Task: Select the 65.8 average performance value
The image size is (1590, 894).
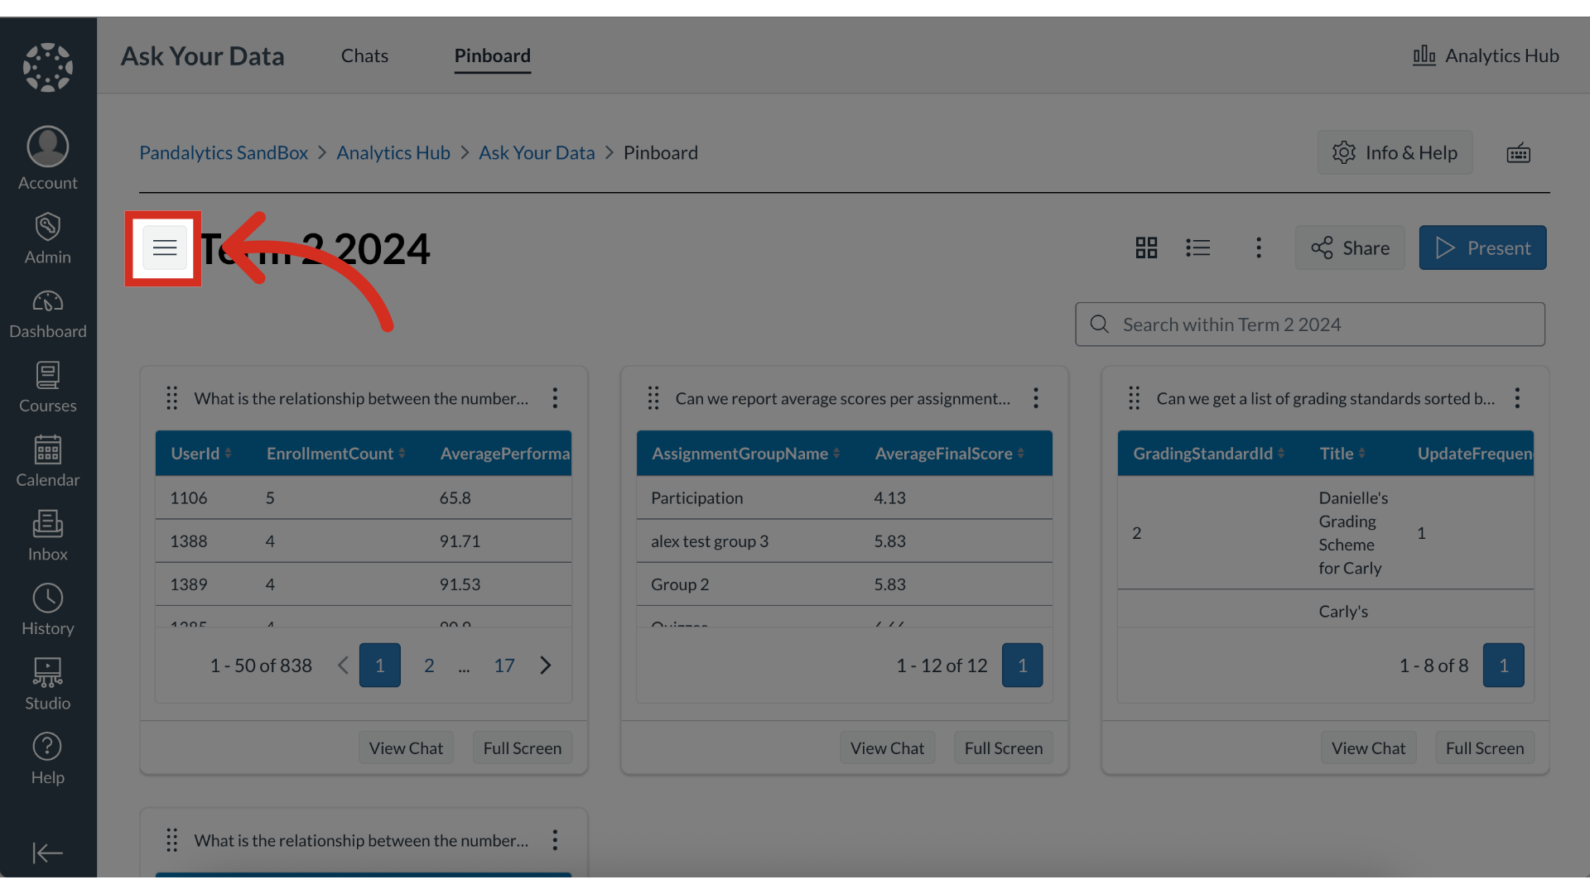Action: coord(455,498)
